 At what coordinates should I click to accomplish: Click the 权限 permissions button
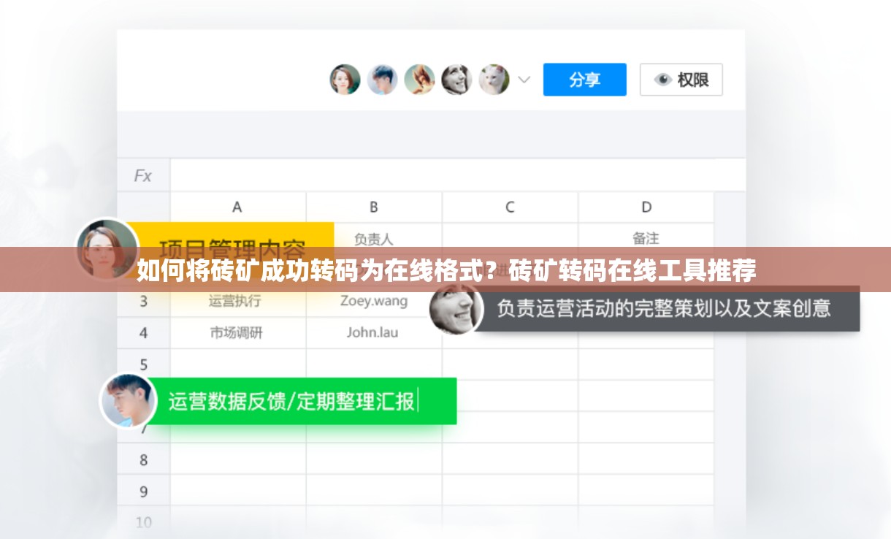click(x=681, y=80)
